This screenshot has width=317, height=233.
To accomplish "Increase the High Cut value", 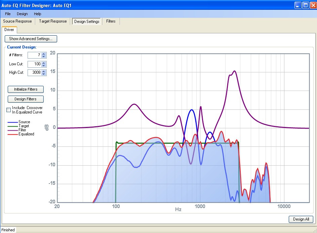I will 44,71.
